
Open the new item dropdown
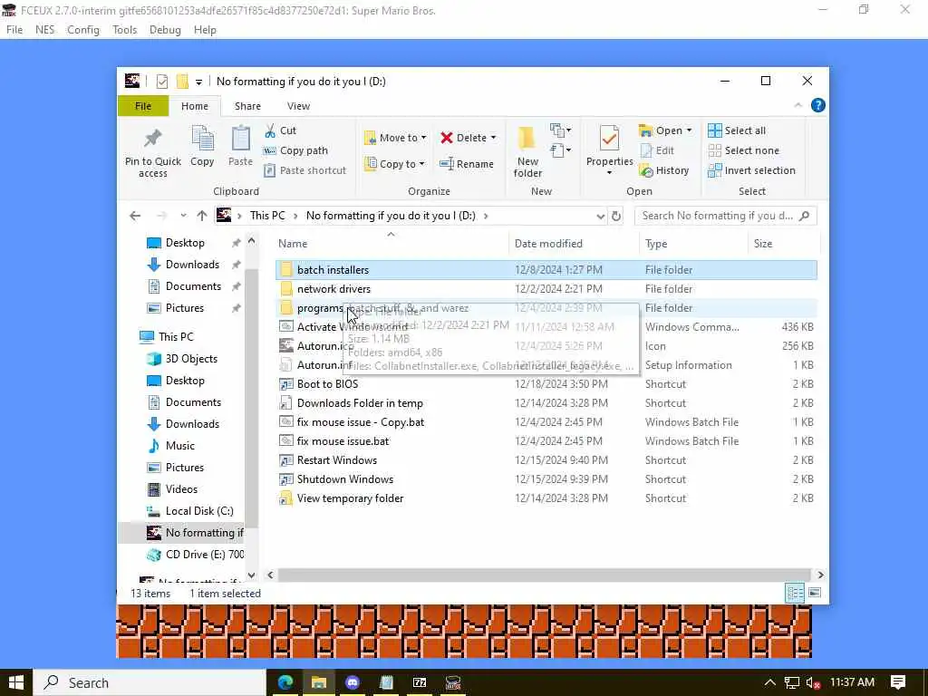point(560,130)
